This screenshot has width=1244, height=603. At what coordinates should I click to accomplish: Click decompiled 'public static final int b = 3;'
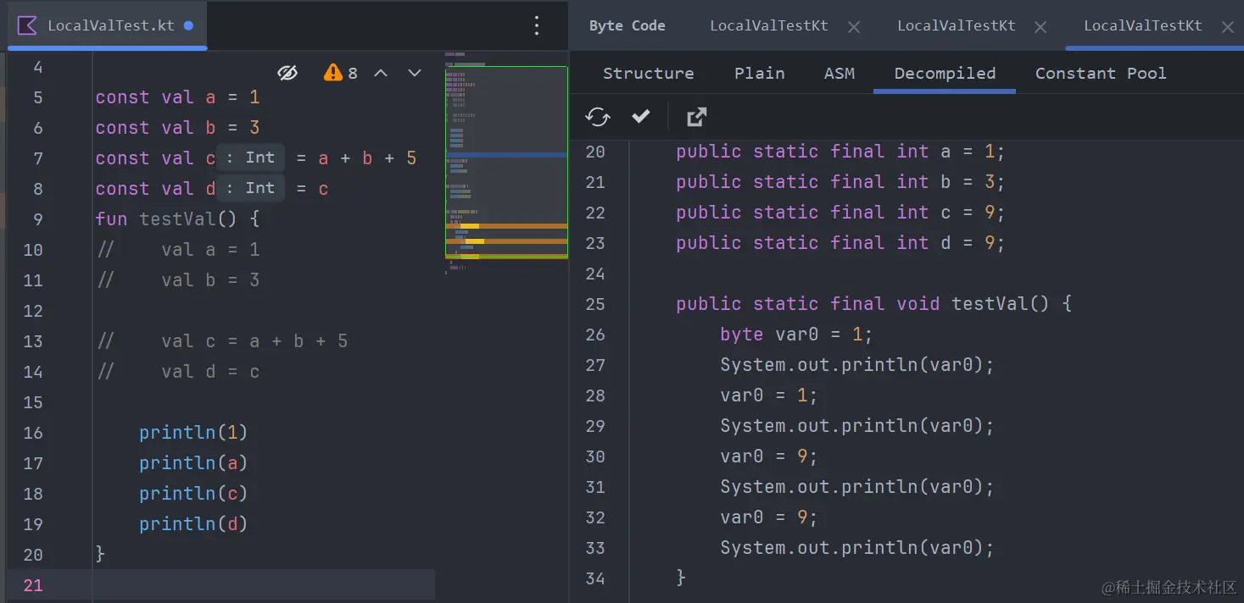point(840,182)
